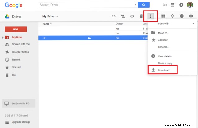The height and width of the screenshot is (128, 198).
Task: Click the share add-person icon
Action: pos(123,16)
